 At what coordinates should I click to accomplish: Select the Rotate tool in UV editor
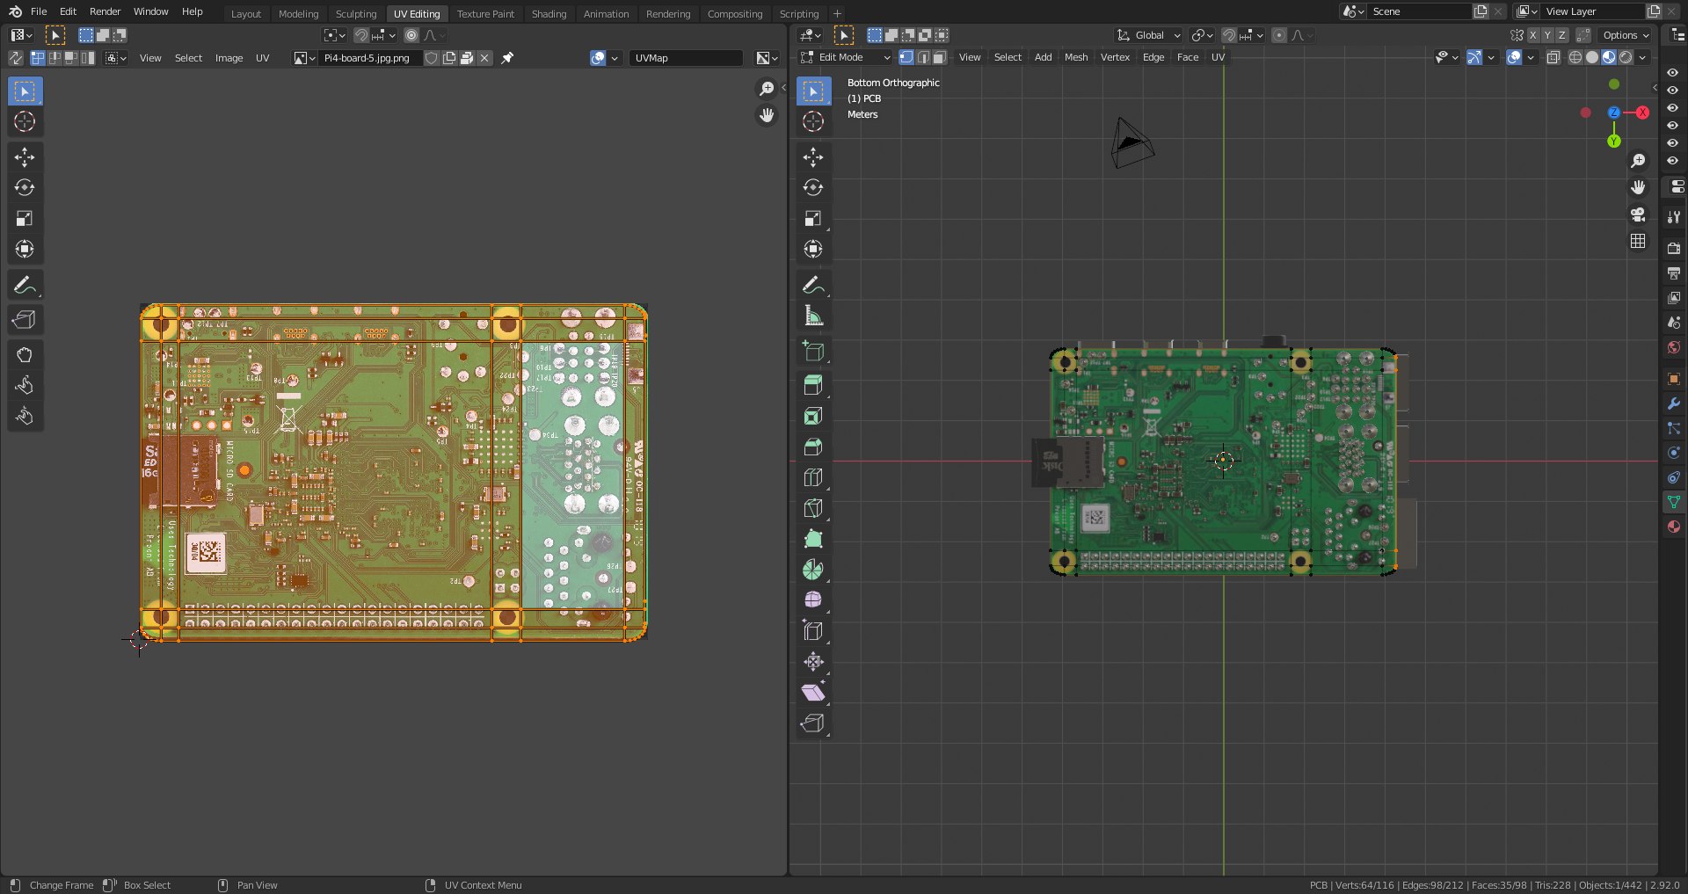tap(25, 188)
